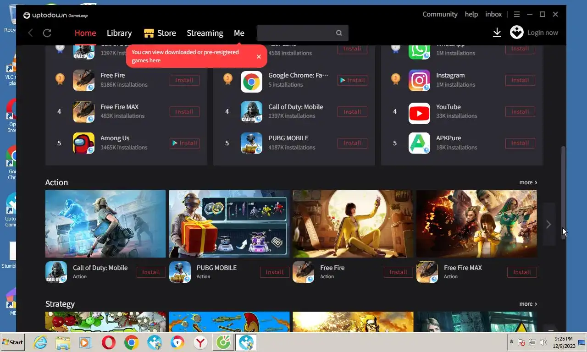Install Call of Duty: Mobile in ranking

pos(352,112)
